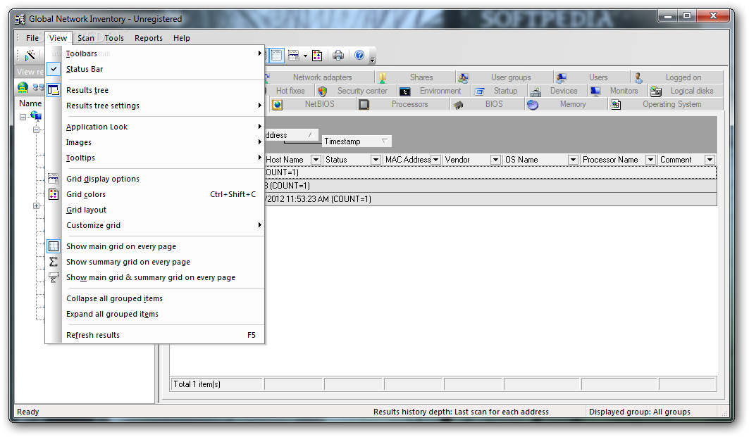749x437 pixels.
Task: Click the Grid colors palette toolbar icon
Action: tap(317, 56)
